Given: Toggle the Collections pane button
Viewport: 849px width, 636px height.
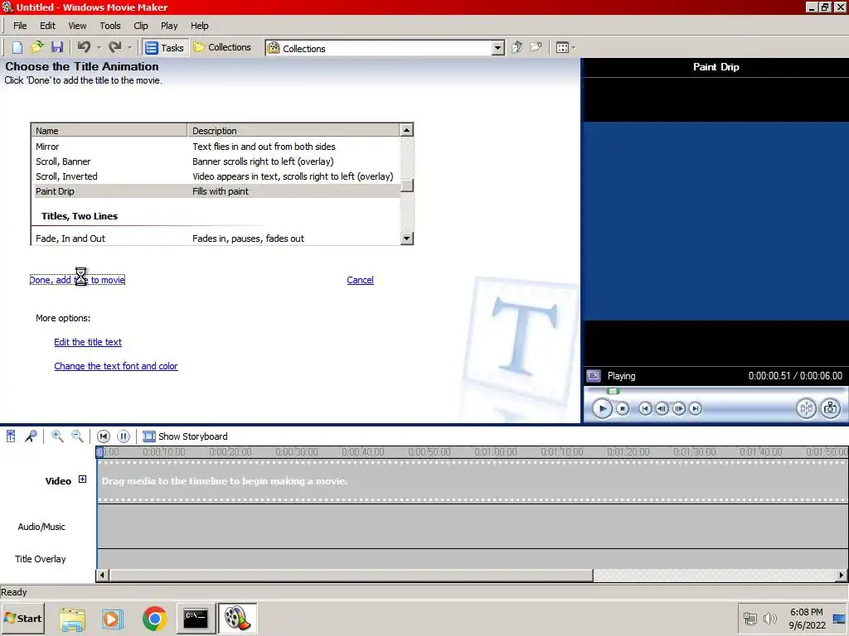Looking at the screenshot, I should pos(222,47).
